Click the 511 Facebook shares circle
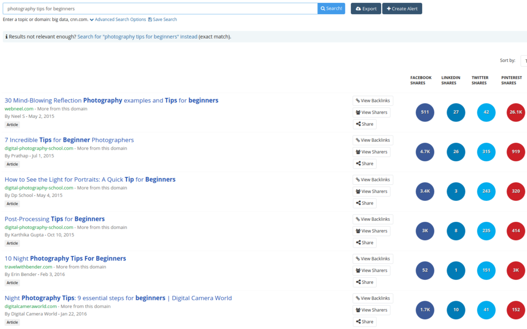This screenshot has width=527, height=329. pyautogui.click(x=425, y=113)
